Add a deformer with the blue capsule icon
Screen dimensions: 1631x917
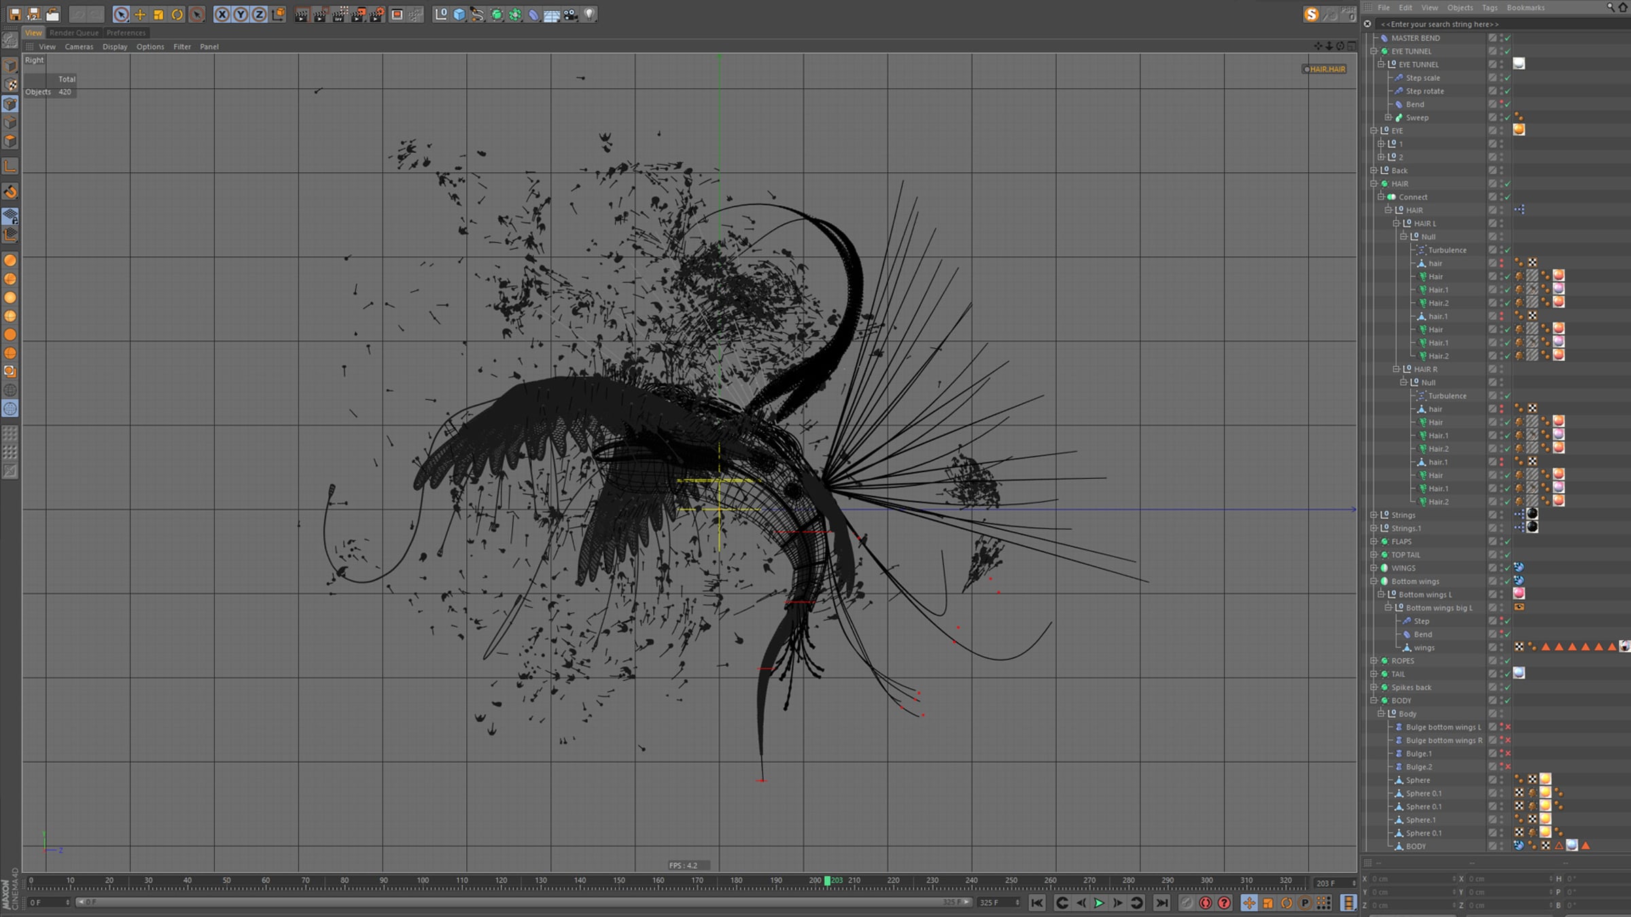tap(533, 14)
